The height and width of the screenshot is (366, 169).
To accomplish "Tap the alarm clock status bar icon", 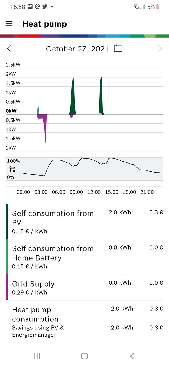I will point(37,6).
